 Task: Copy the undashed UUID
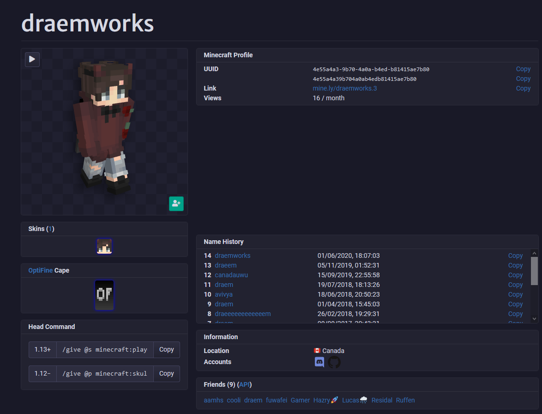tap(523, 79)
